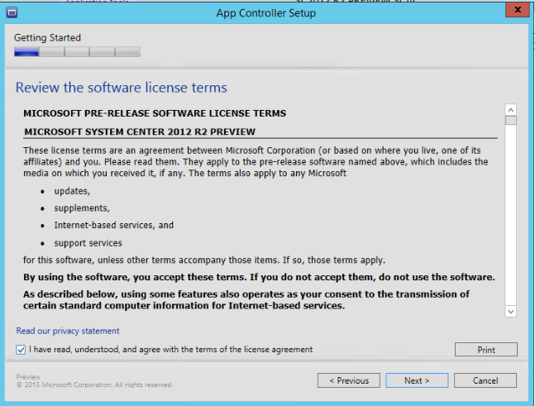This screenshot has height=406, width=535.
Task: Click the 'Getting Started' stage label
Action: tap(48, 37)
